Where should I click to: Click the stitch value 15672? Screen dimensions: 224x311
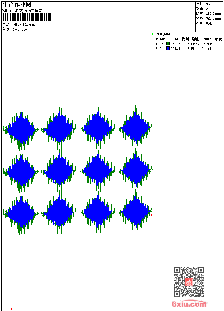pos(175,44)
